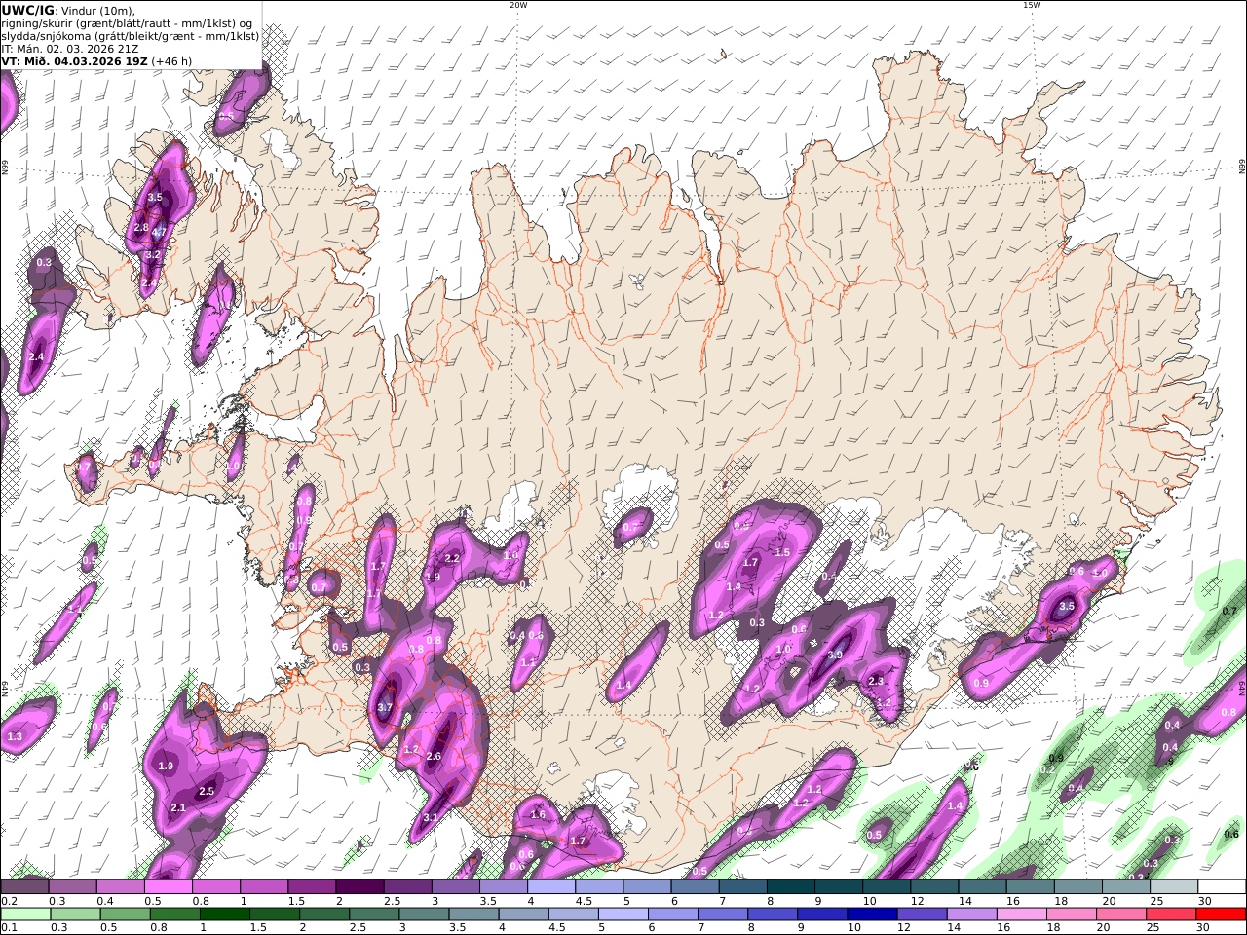Click the '2.6' precipitation value on the map
The image size is (1247, 935).
click(435, 756)
